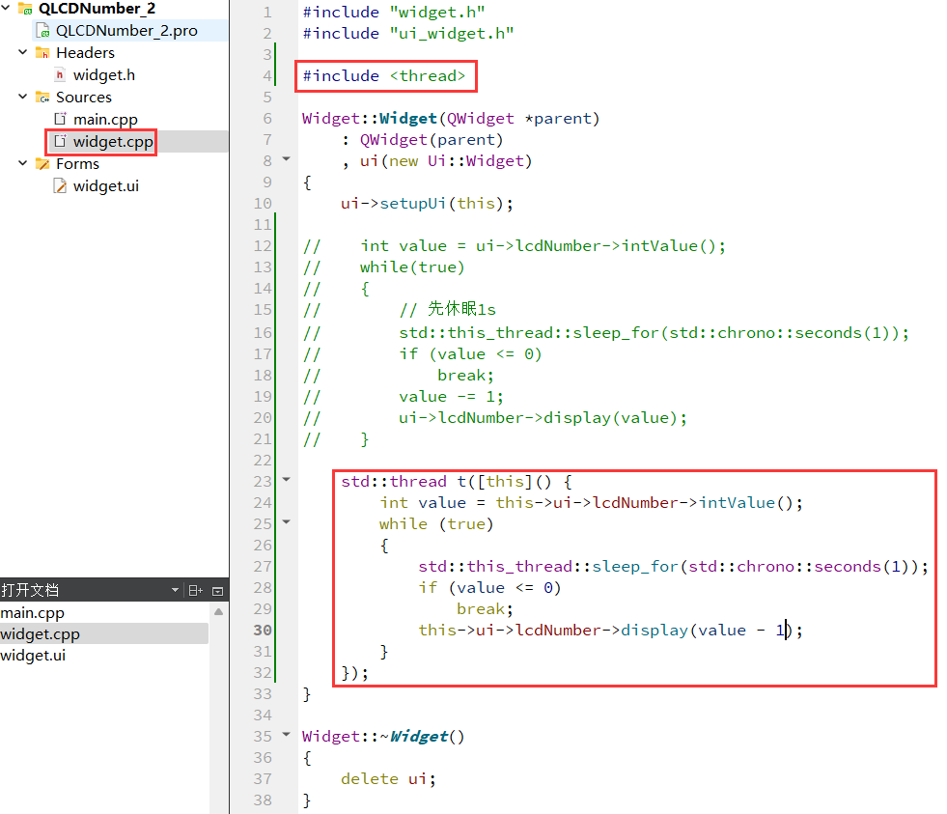This screenshot has width=947, height=814.
Task: Click the active break; statement on line 29
Action: pyautogui.click(x=485, y=609)
